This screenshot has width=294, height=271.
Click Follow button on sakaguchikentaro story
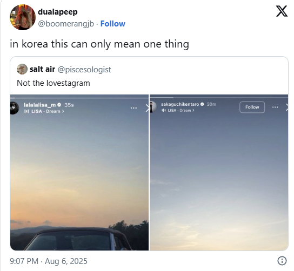point(252,107)
